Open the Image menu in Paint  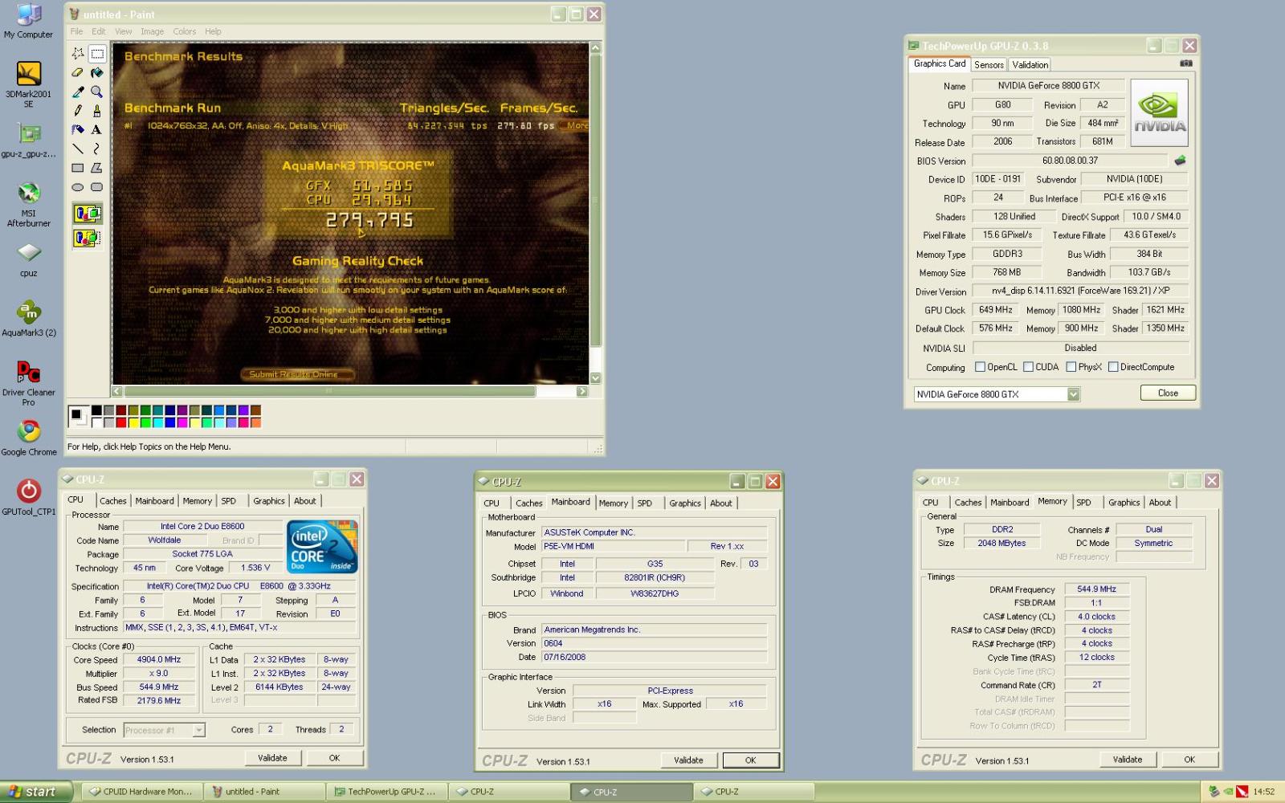pyautogui.click(x=153, y=31)
